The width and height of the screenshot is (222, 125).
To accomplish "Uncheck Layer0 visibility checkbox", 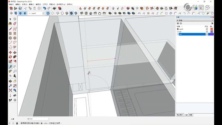I will click(x=207, y=29).
